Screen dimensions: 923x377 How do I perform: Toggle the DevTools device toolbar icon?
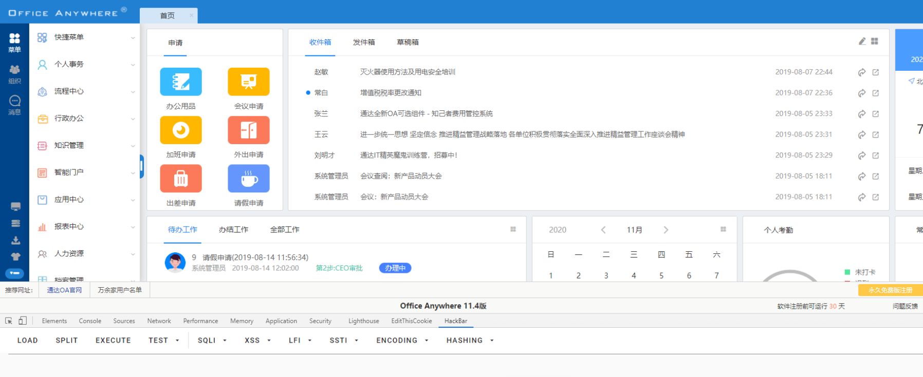click(x=23, y=321)
